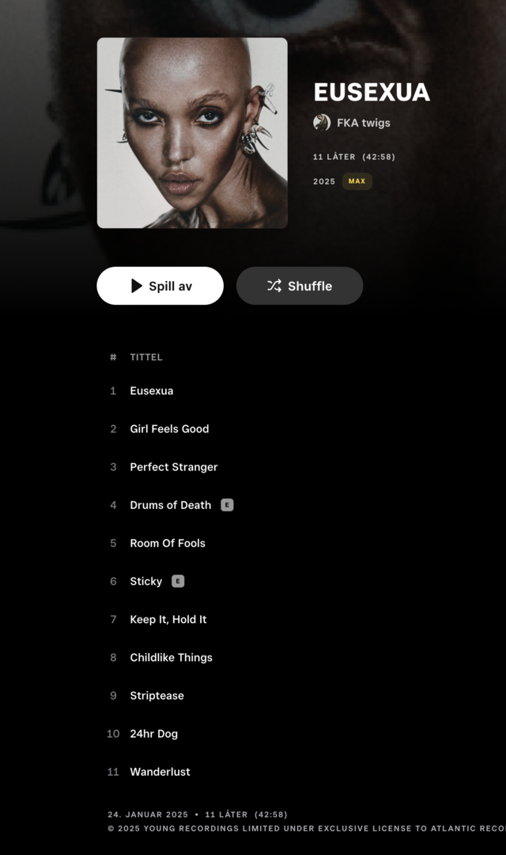The height and width of the screenshot is (855, 506).
Task: Select the Striptease track
Action: pyautogui.click(x=157, y=696)
